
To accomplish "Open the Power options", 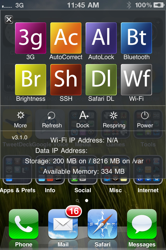I will 145,120.
